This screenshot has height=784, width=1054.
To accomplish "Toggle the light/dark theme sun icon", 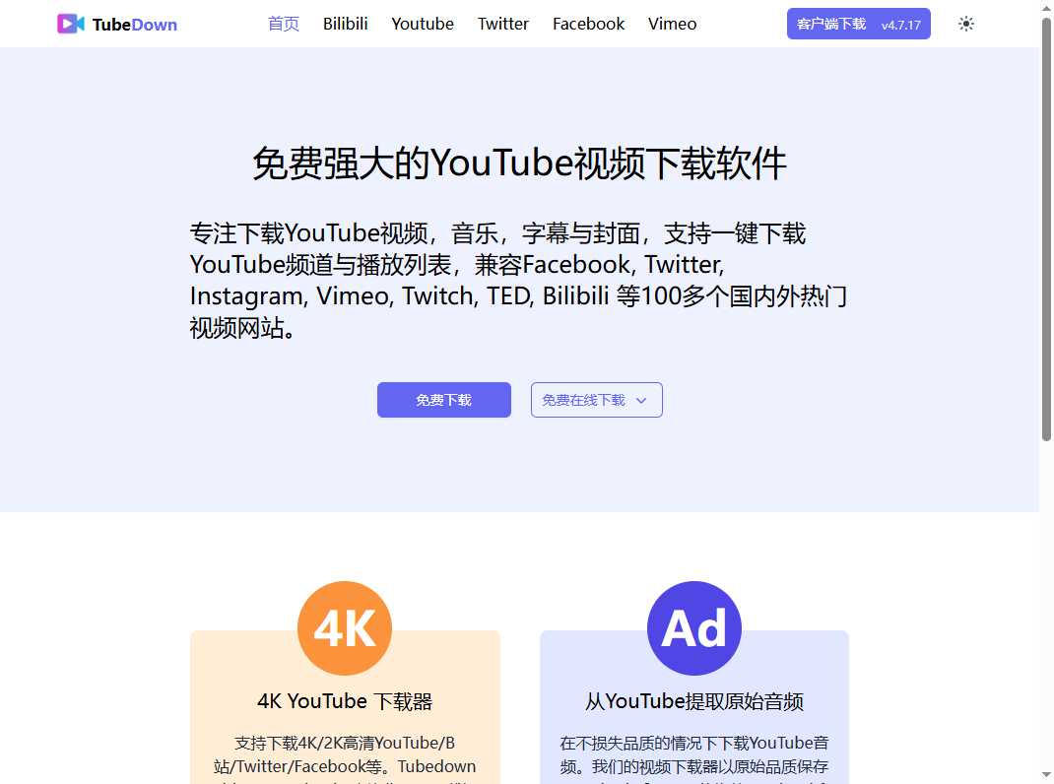I will pos(965,24).
